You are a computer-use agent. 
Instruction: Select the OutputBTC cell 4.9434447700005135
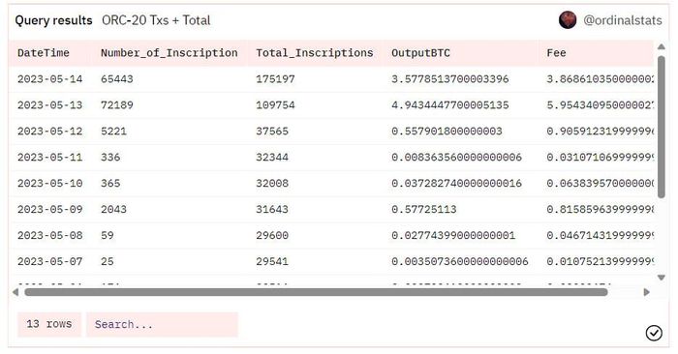(x=450, y=104)
